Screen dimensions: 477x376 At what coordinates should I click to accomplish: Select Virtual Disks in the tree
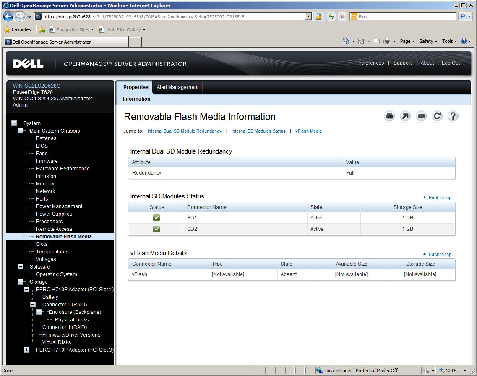click(x=57, y=342)
